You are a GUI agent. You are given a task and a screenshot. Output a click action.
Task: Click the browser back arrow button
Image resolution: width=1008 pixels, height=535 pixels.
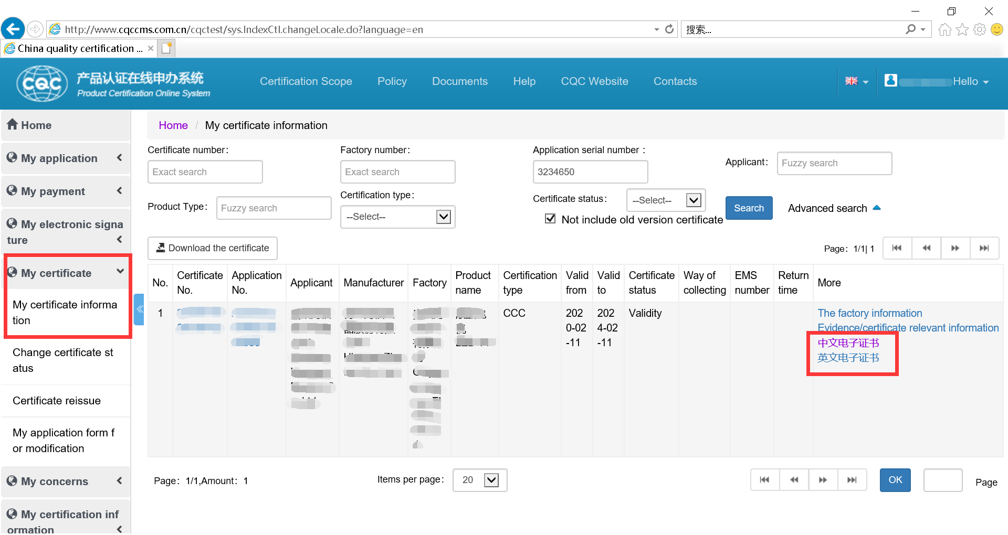(x=13, y=29)
